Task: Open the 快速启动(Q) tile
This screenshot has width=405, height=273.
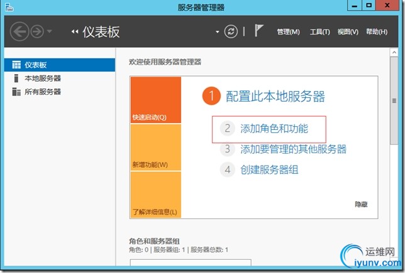Action: click(x=156, y=100)
